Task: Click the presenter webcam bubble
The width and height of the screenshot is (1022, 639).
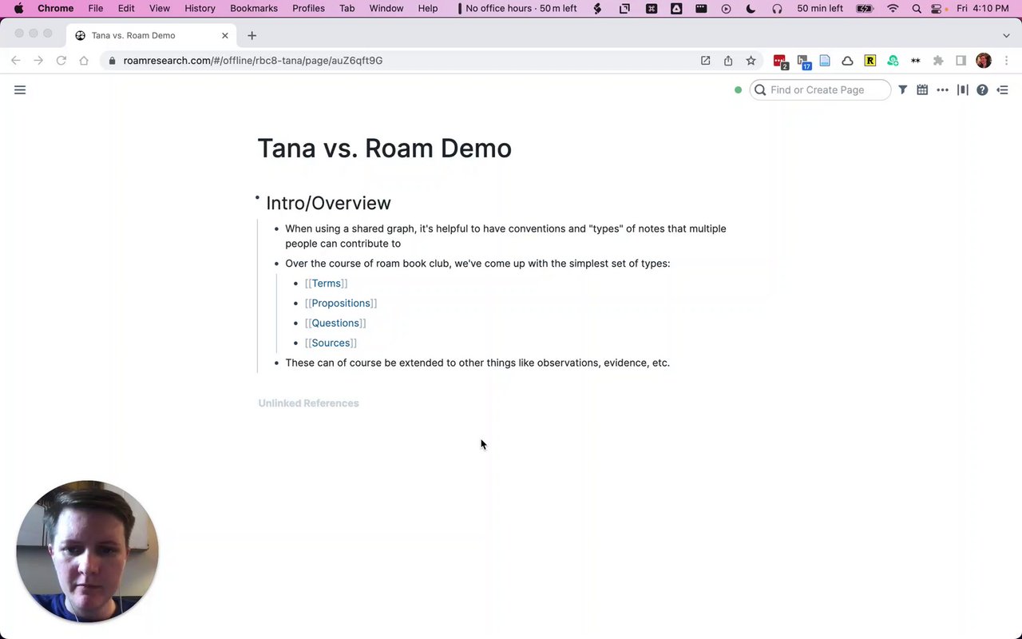Action: [x=87, y=551]
